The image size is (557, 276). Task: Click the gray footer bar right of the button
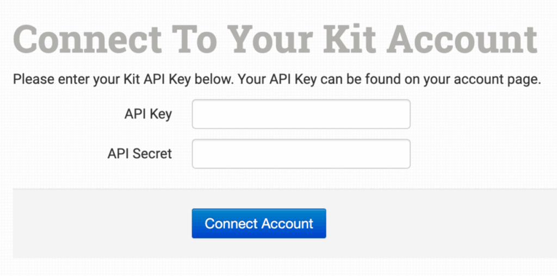(441, 223)
